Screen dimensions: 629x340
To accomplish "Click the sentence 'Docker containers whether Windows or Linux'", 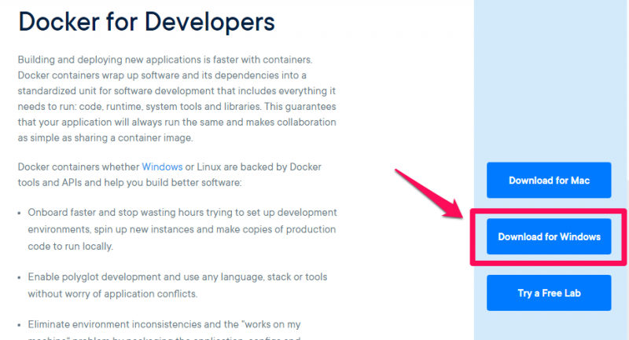I will [170, 174].
